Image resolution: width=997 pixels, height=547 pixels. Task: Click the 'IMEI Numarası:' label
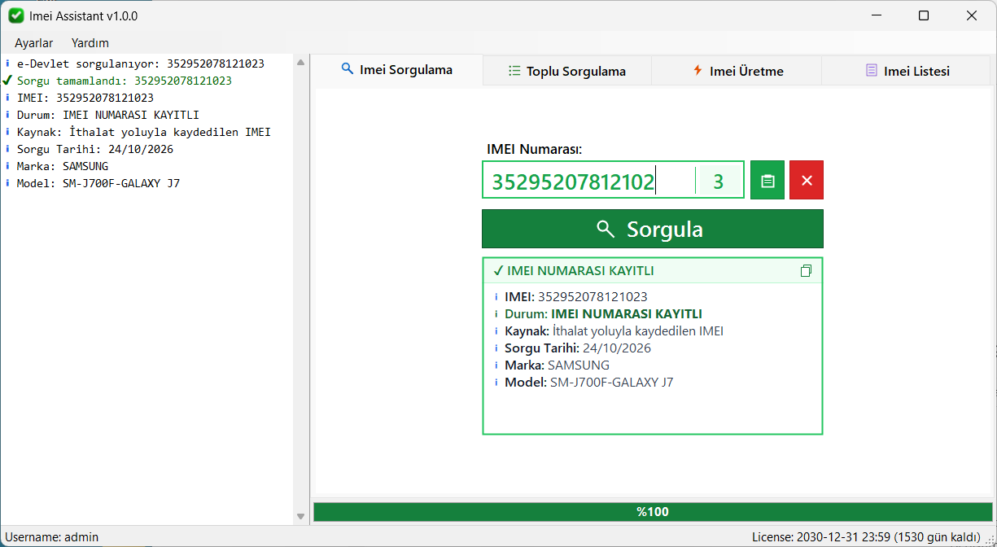535,149
